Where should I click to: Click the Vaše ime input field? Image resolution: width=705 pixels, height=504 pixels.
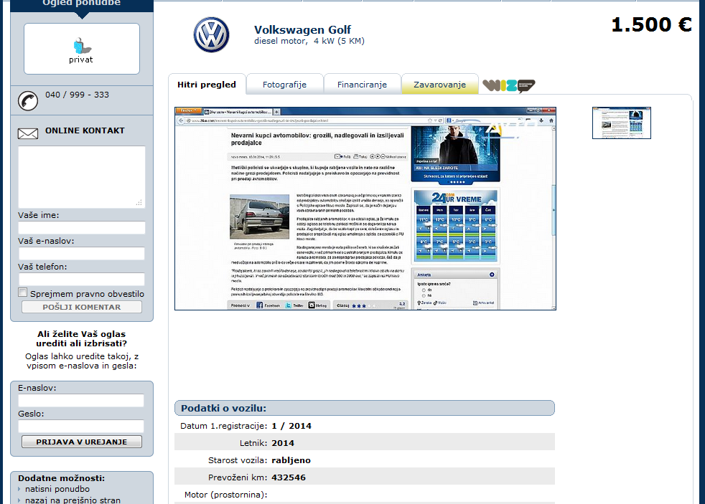81,227
